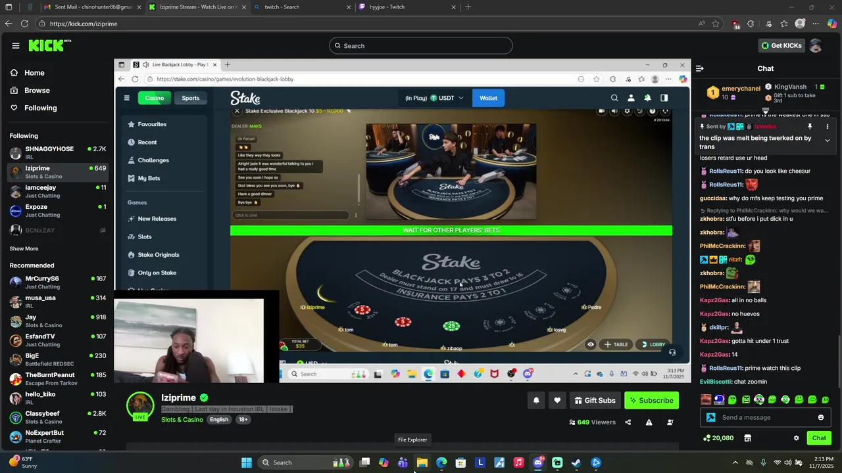Unpin the pinned chat message

810,126
